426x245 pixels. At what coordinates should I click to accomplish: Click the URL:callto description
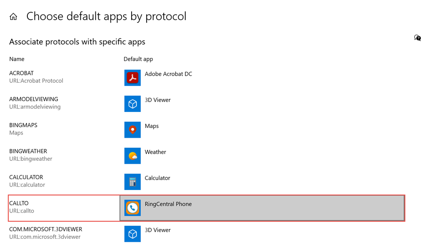22,211
